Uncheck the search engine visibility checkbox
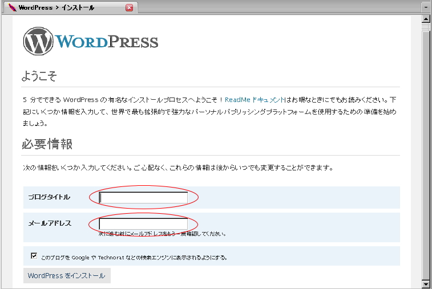The width and height of the screenshot is (432, 289). (34, 256)
